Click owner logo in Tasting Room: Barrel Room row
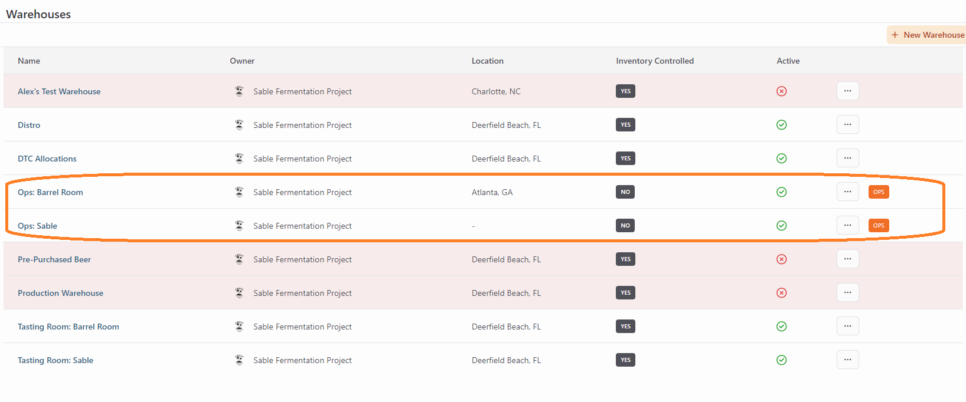The height and width of the screenshot is (402, 966). (239, 326)
